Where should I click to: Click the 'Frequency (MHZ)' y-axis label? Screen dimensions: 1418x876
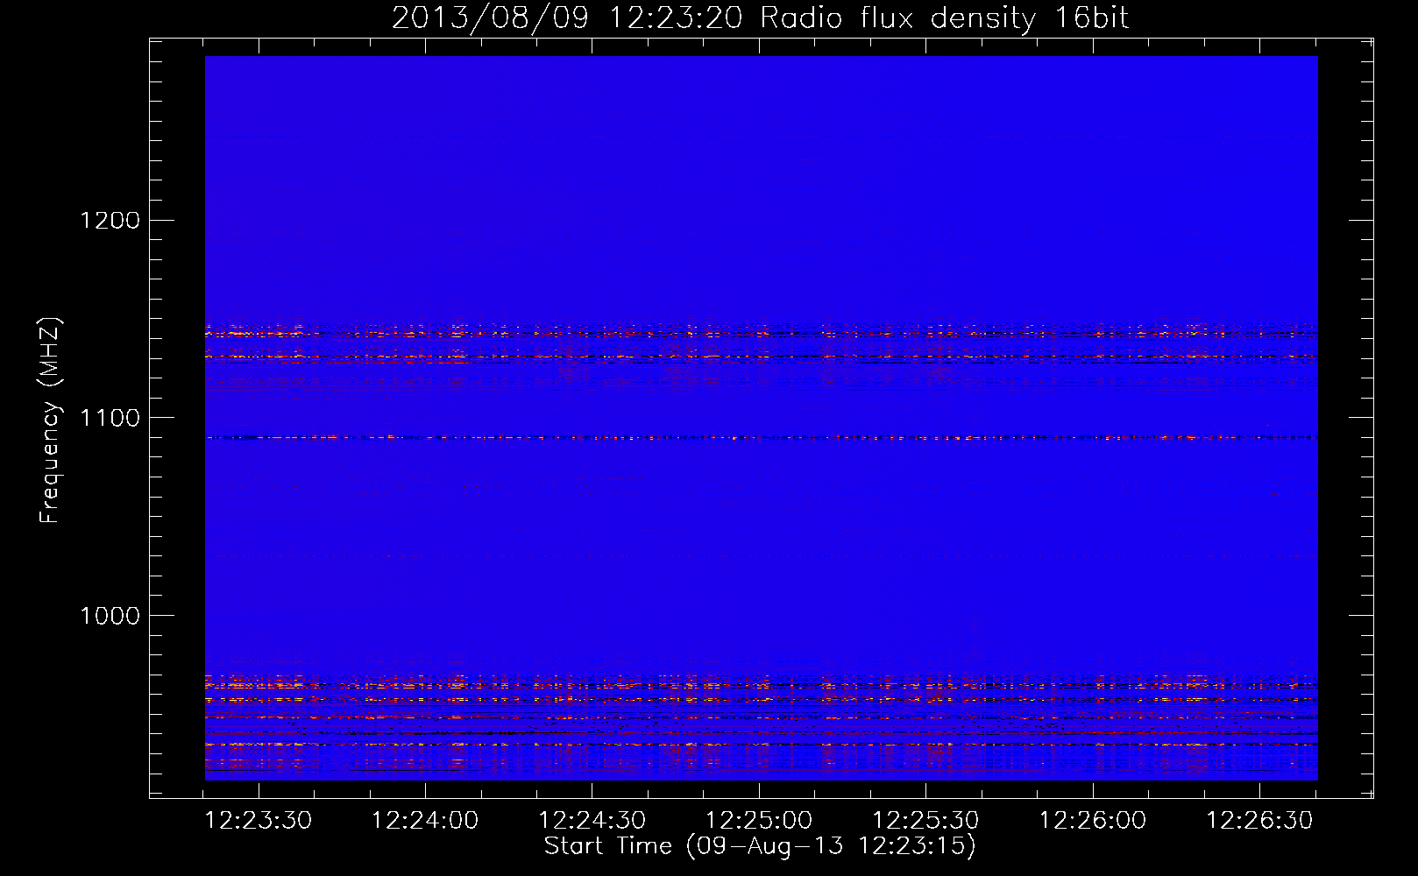click(x=51, y=420)
